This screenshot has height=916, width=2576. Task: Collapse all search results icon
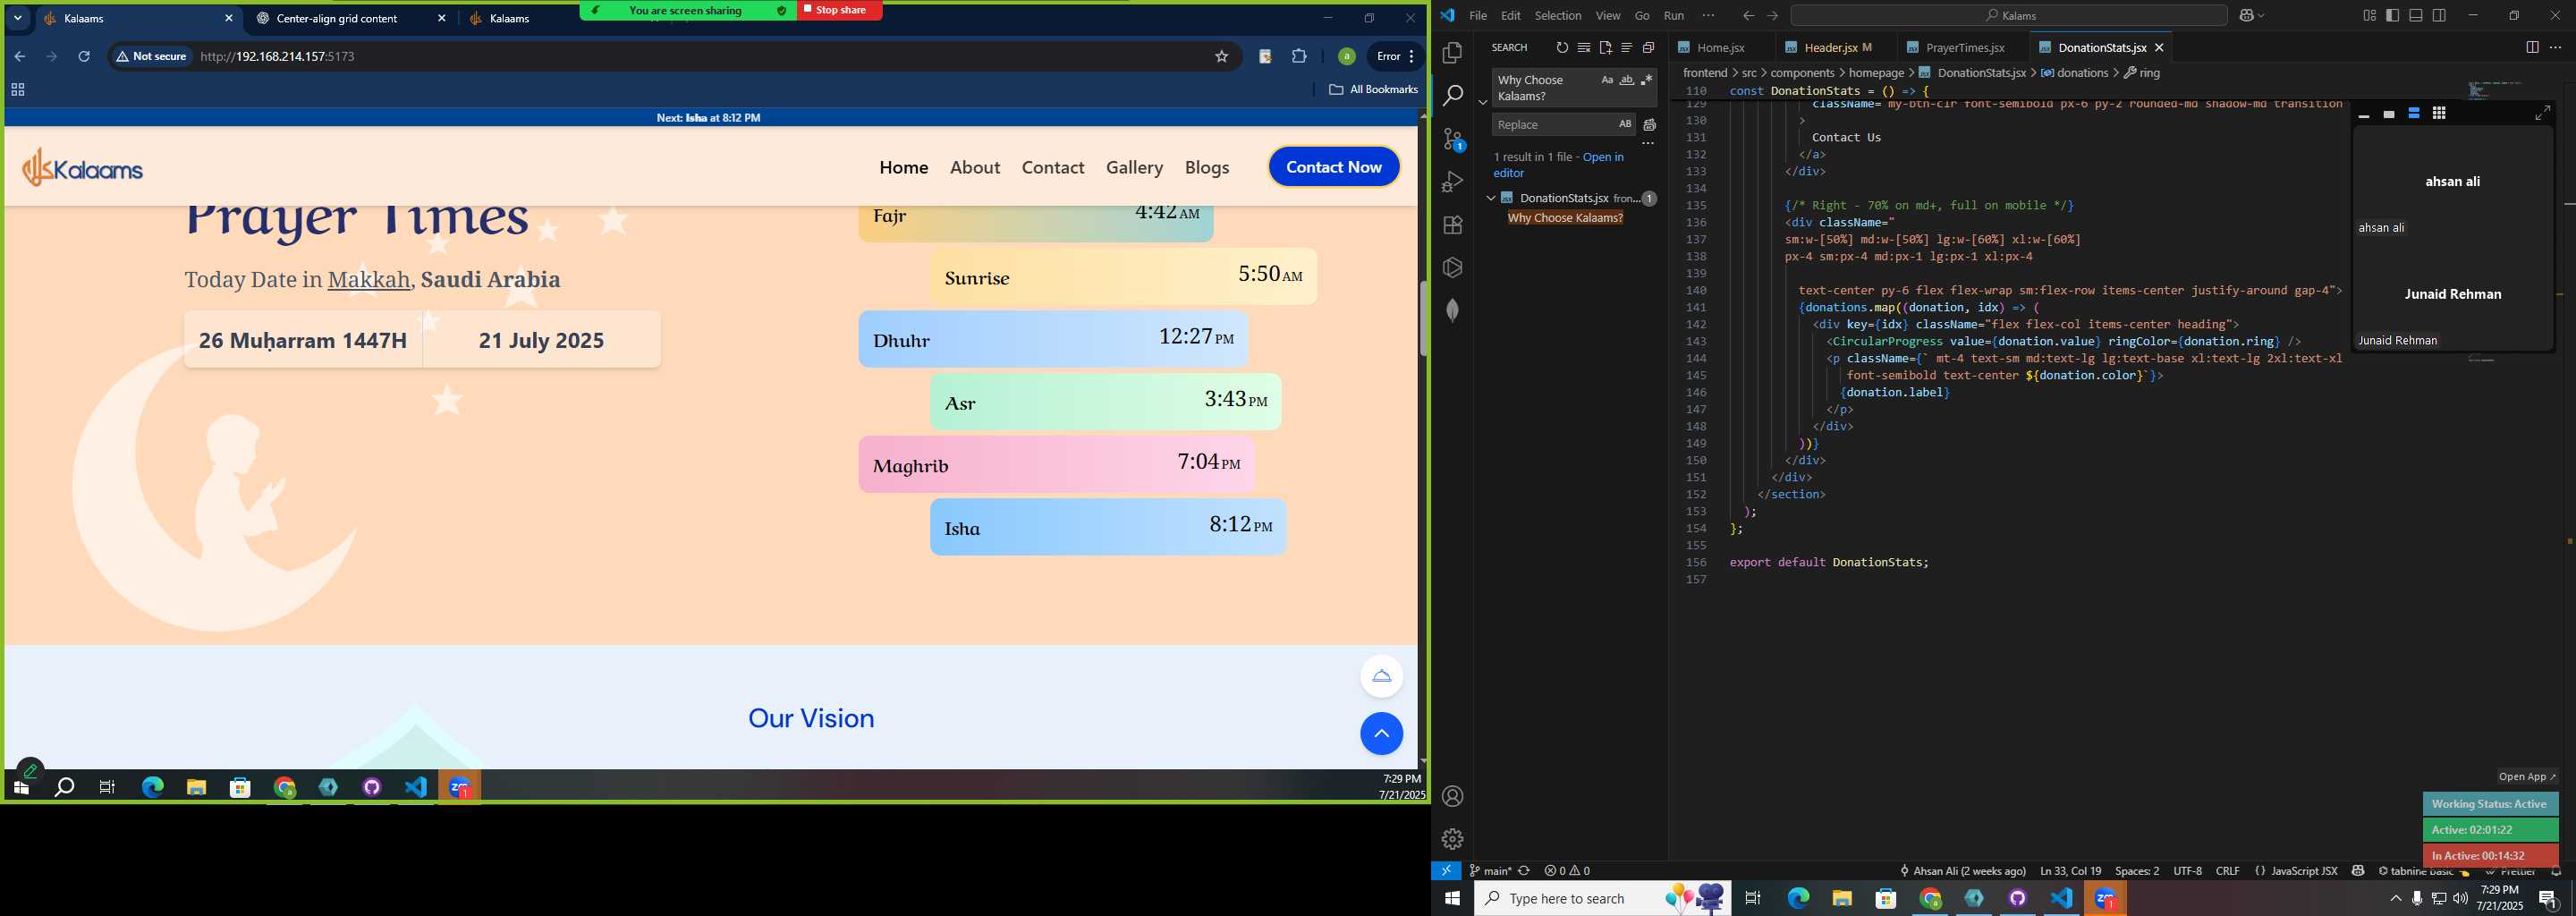tap(1648, 48)
